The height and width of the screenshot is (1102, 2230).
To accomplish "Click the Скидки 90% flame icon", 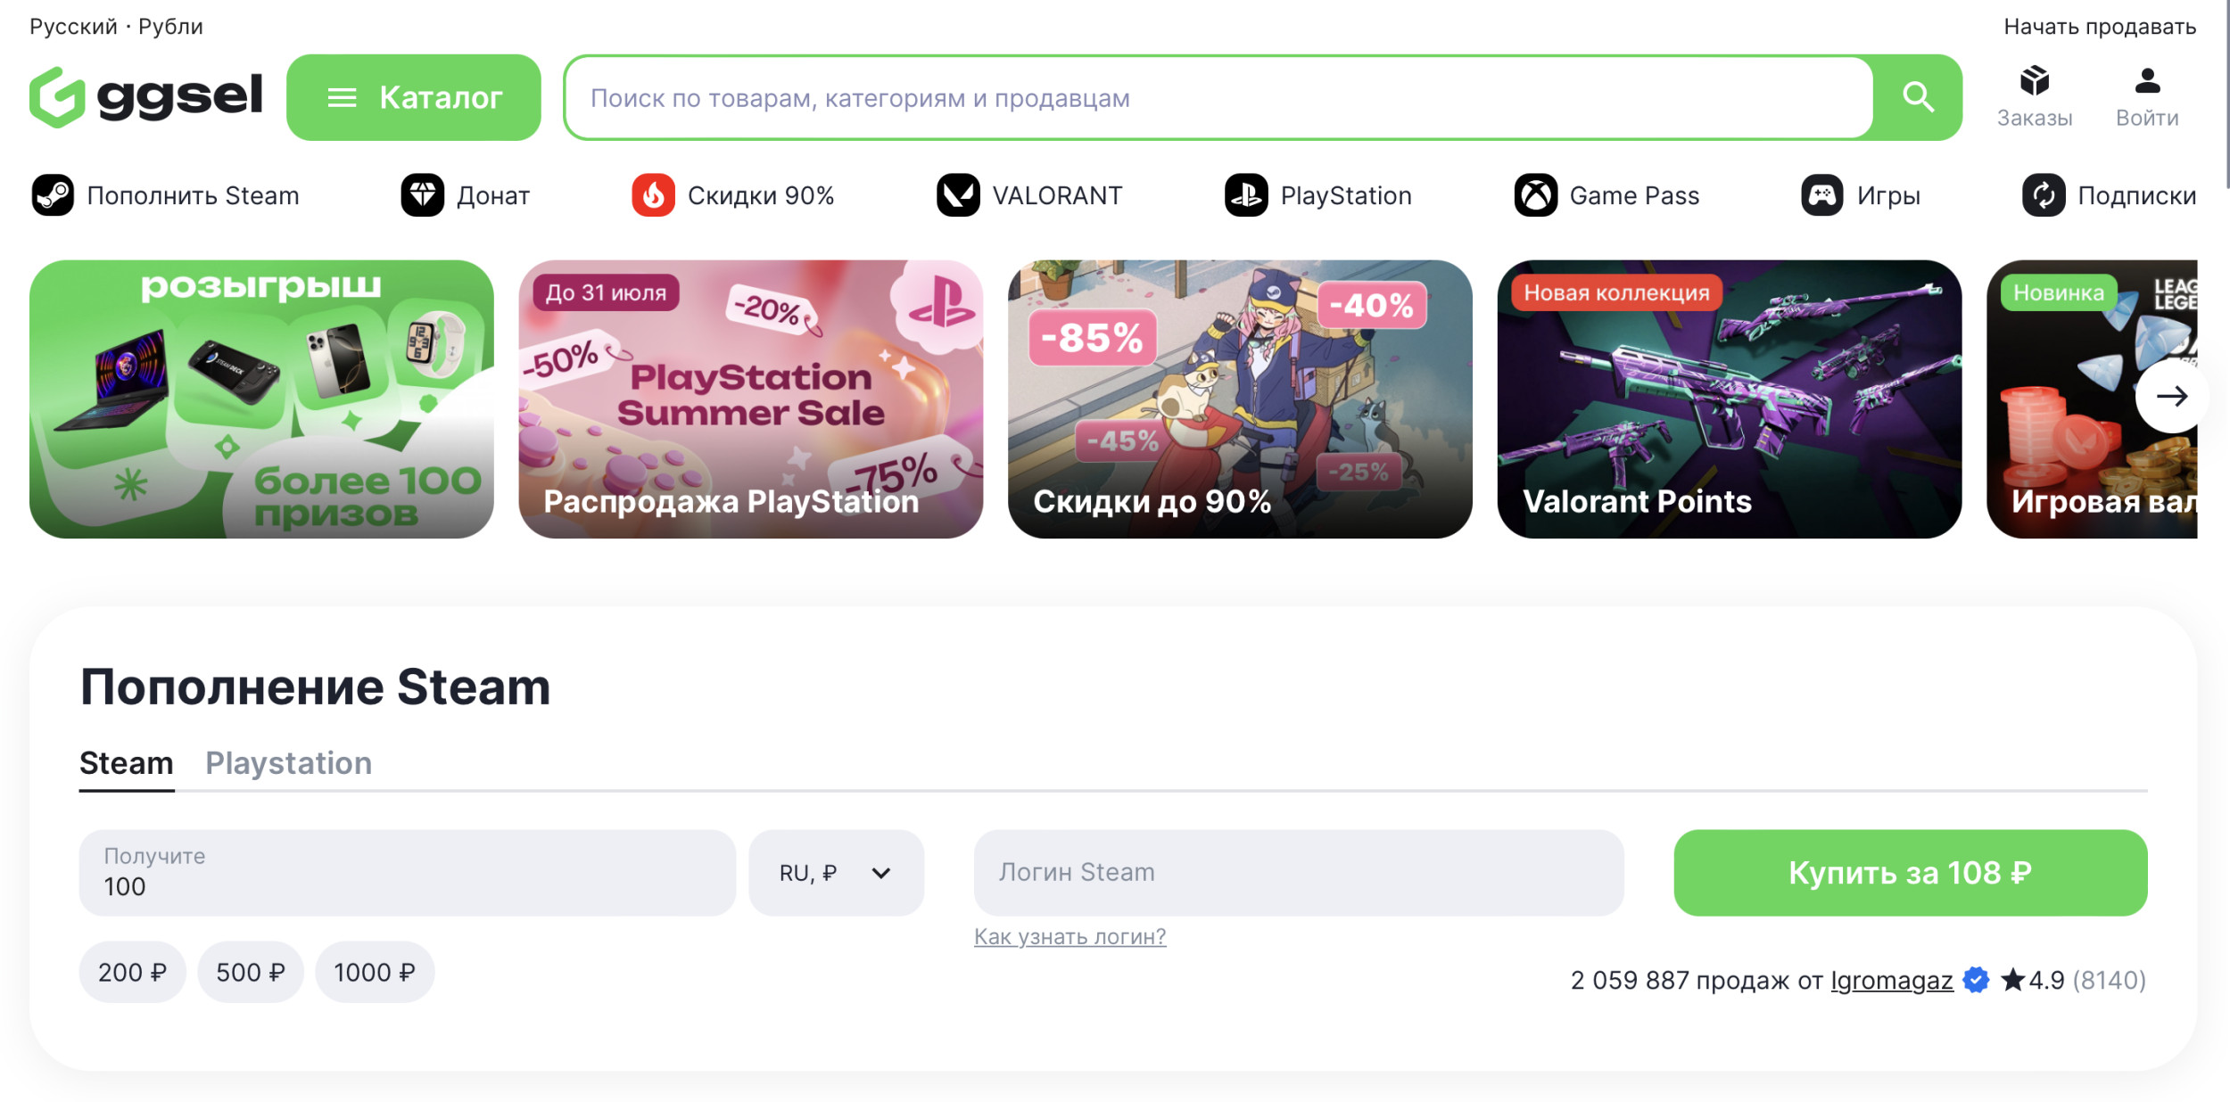I will click(653, 195).
